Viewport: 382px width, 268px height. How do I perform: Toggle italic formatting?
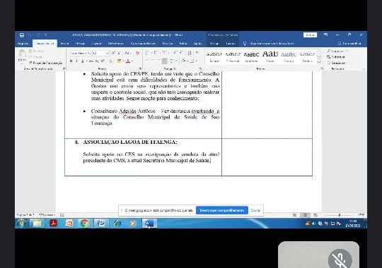point(76,61)
